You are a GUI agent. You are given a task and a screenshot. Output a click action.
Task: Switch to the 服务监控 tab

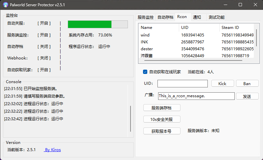click(x=145, y=17)
